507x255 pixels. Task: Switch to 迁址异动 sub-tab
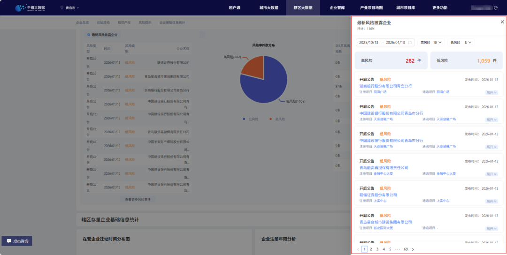103,22
